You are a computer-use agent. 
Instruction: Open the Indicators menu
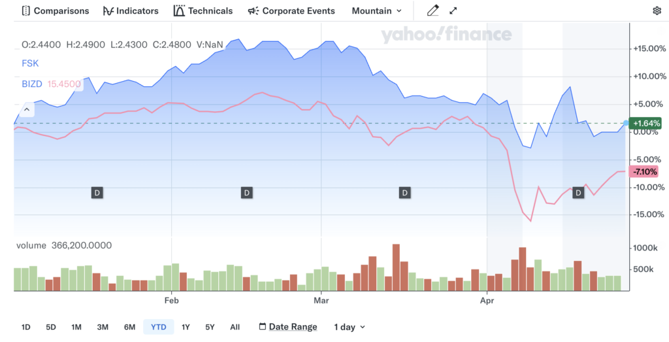131,10
